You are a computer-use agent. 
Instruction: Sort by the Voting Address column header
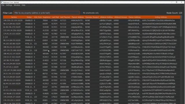pyautogui.click(x=161, y=17)
